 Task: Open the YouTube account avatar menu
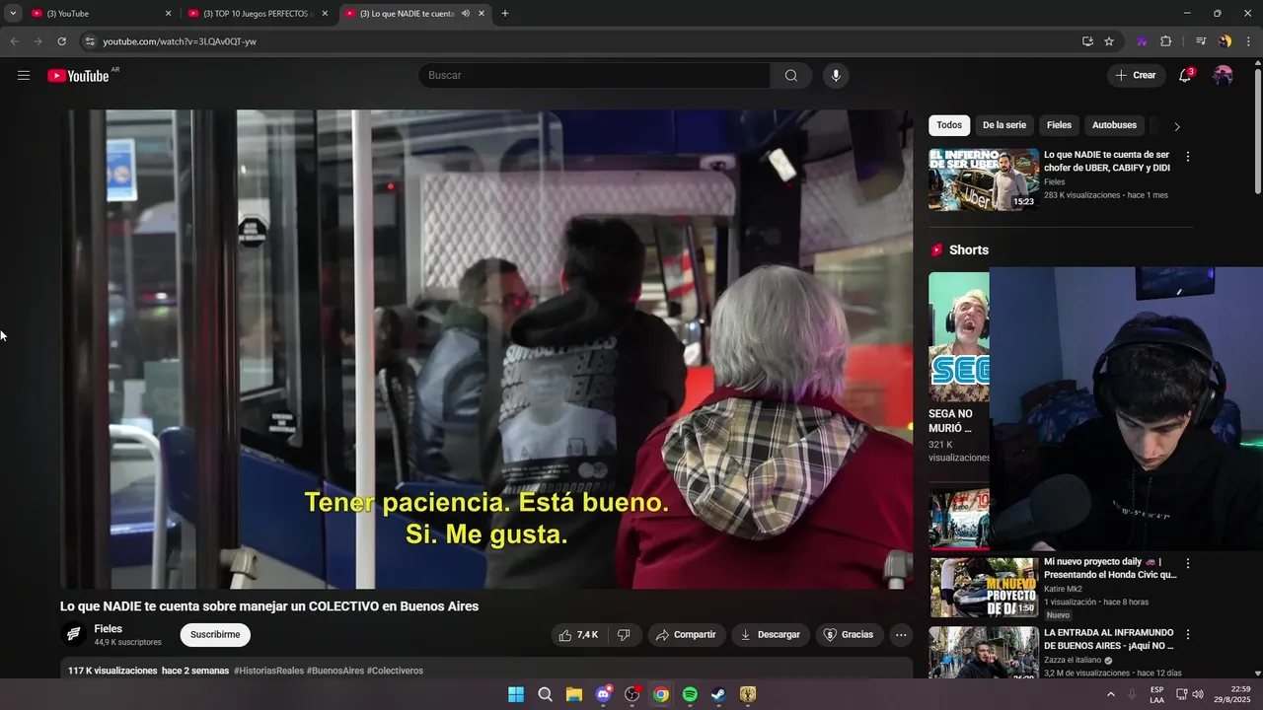1223,76
